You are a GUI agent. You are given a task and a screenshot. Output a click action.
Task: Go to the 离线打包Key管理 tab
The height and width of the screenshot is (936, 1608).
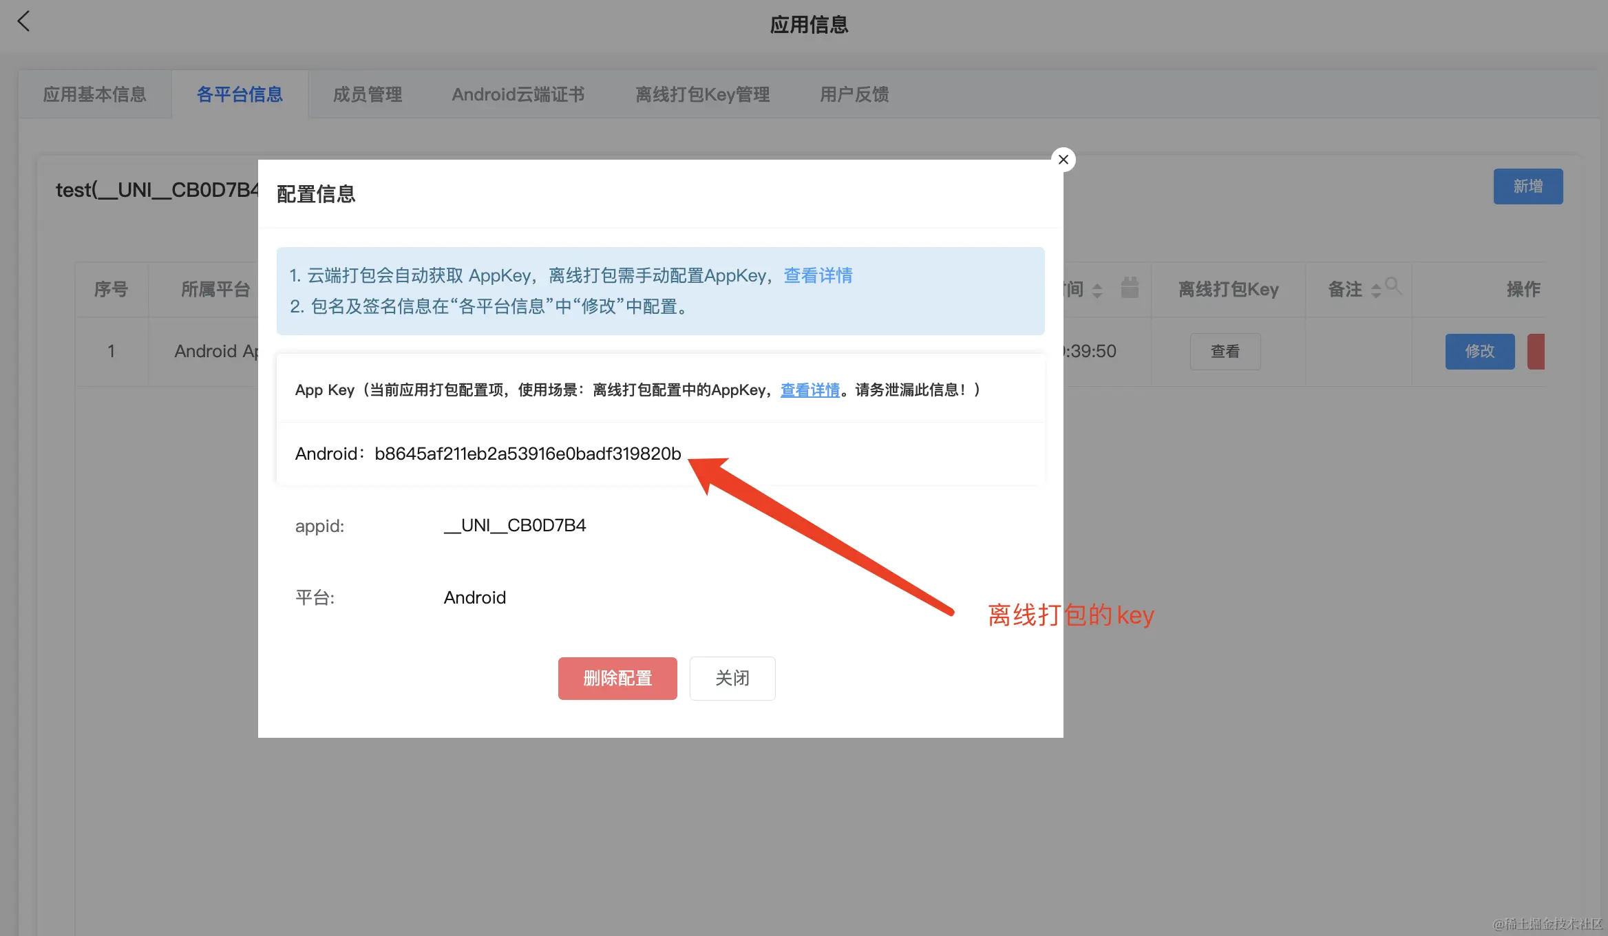click(x=702, y=94)
